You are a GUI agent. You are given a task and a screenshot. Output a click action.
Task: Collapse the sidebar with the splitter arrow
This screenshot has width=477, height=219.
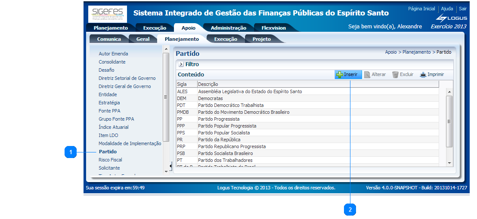click(170, 165)
